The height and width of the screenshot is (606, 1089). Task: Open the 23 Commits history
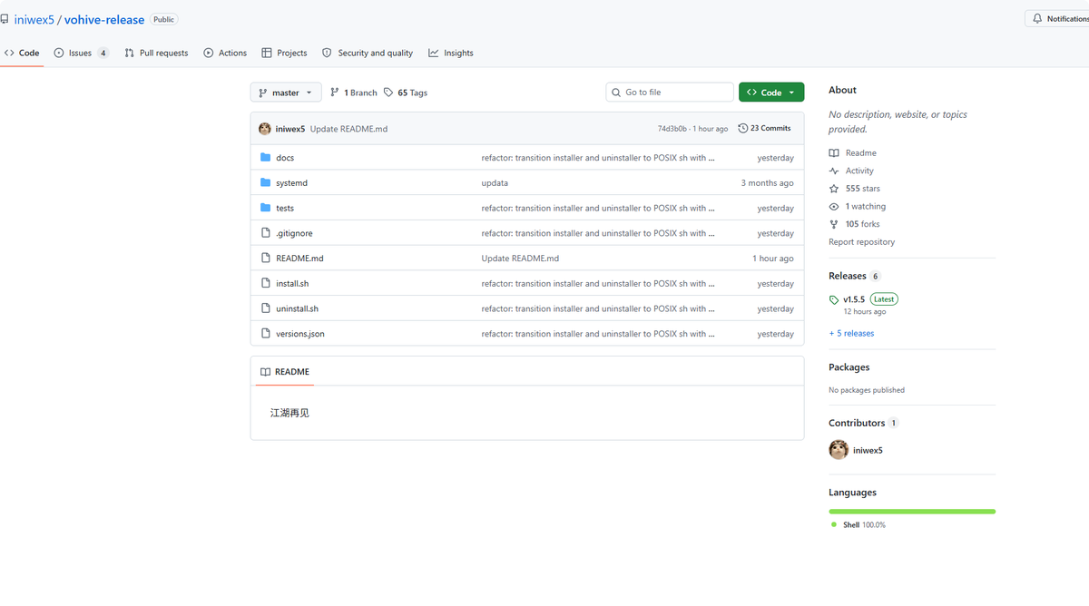tap(764, 128)
